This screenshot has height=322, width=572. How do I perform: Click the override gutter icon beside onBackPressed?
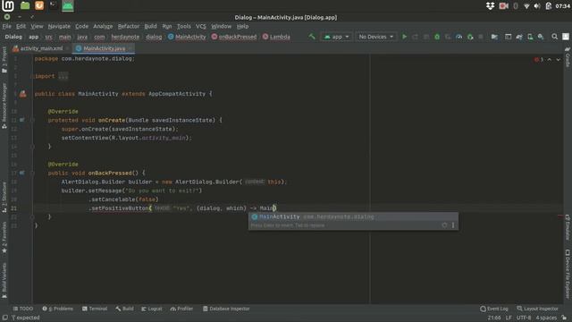coord(22,173)
